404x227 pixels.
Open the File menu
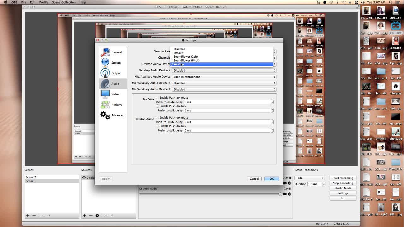point(24,2)
